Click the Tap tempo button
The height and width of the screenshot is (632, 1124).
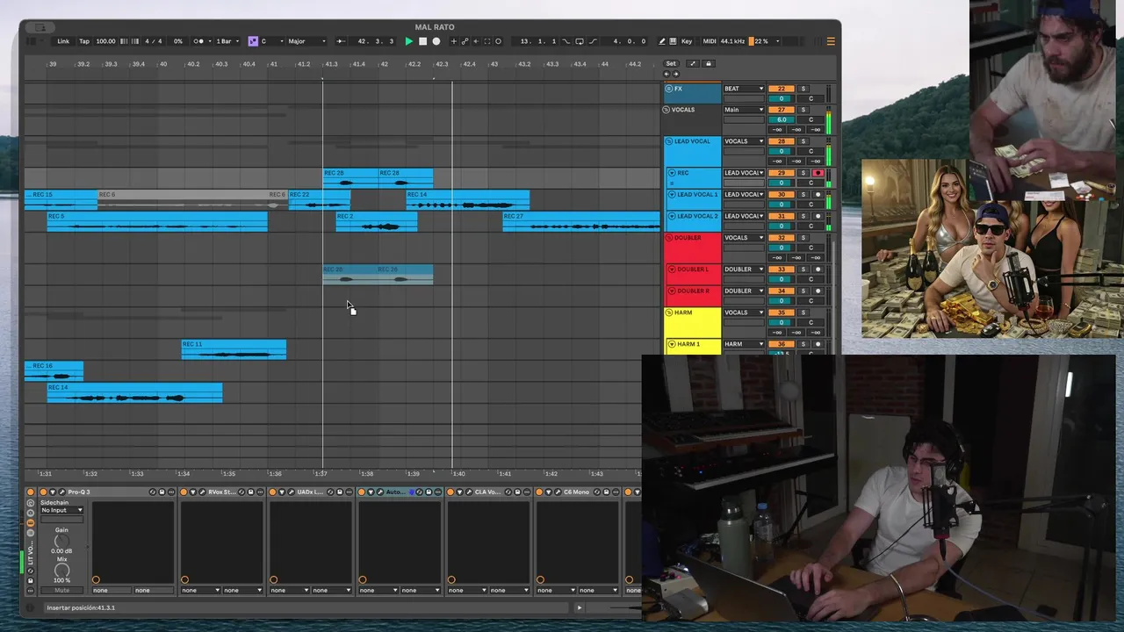84,41
